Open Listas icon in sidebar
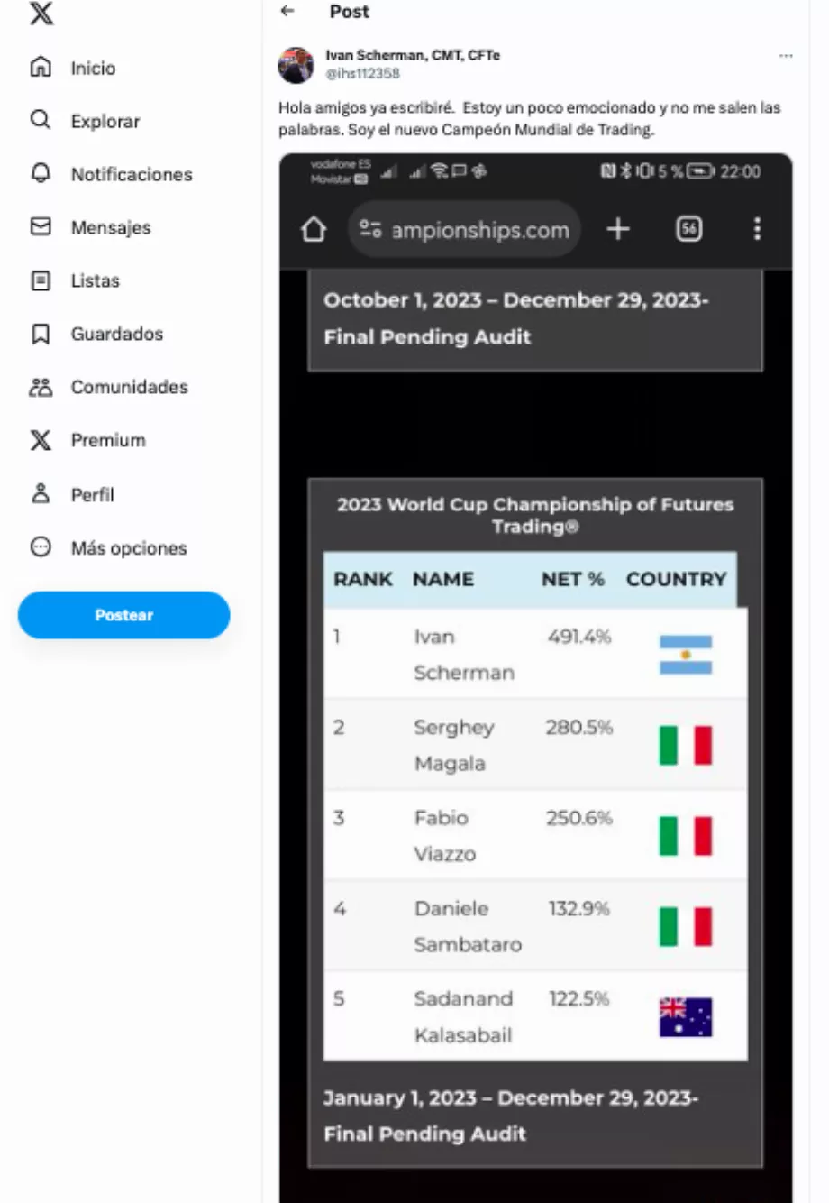 (x=41, y=280)
